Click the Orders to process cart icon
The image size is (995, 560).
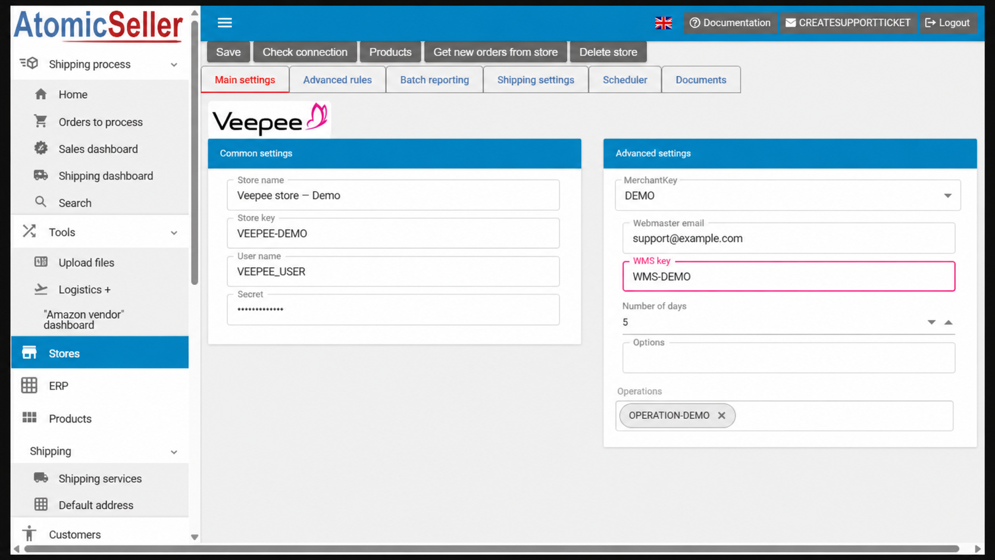40,121
